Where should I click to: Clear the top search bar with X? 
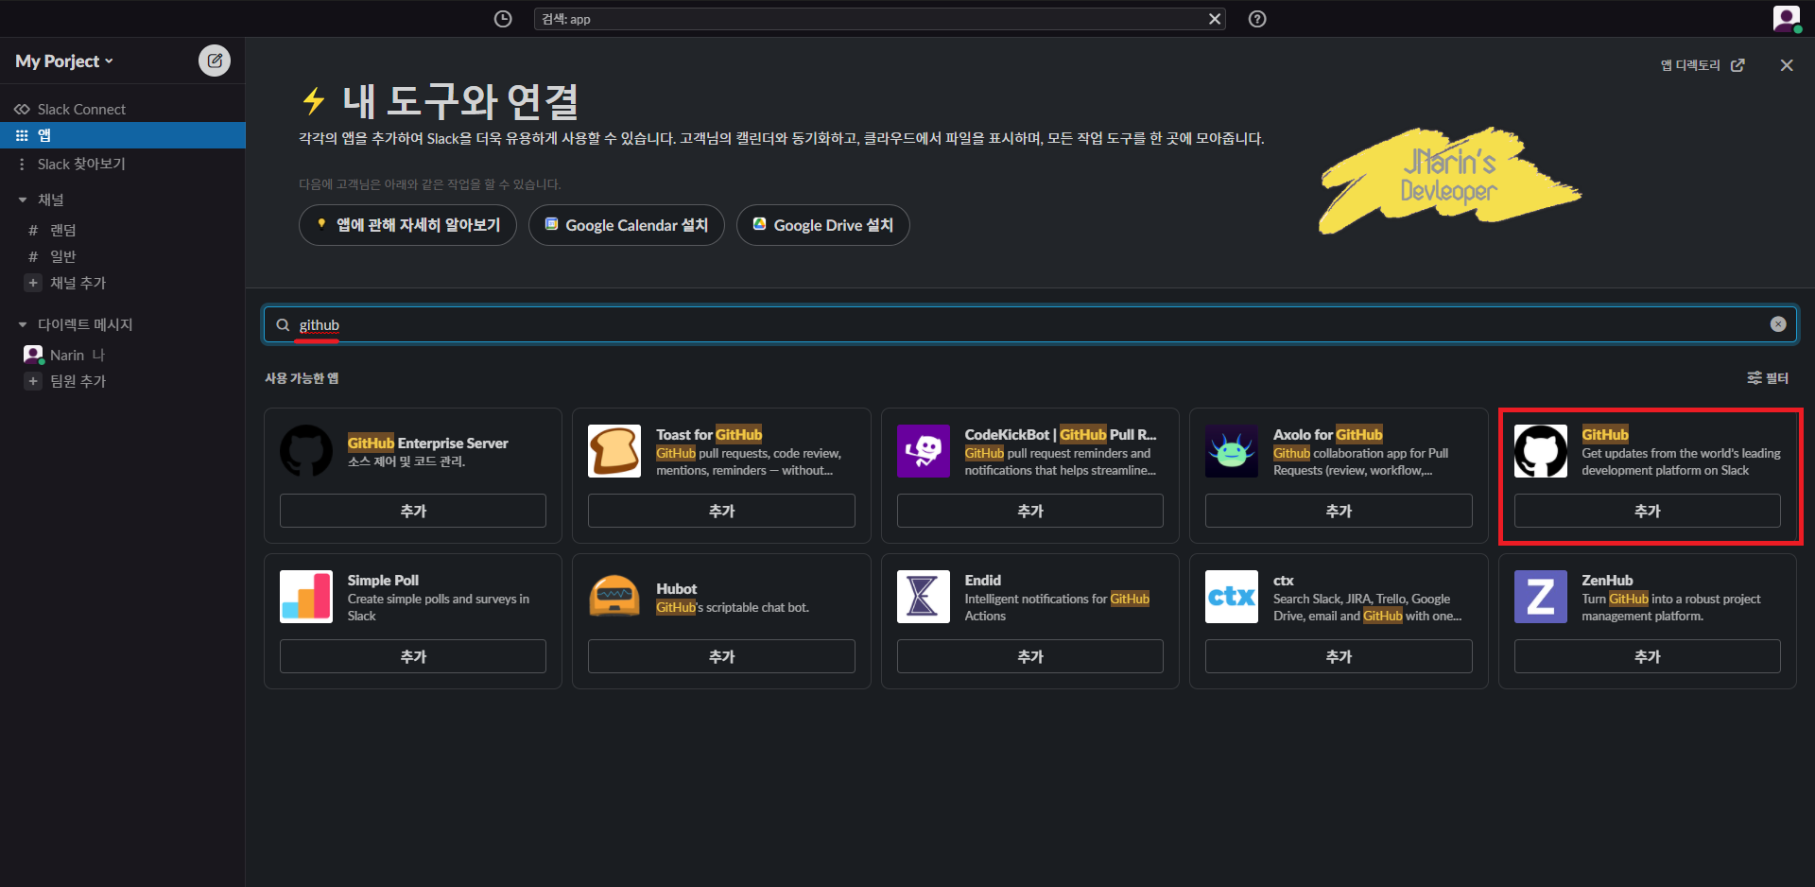(1215, 19)
